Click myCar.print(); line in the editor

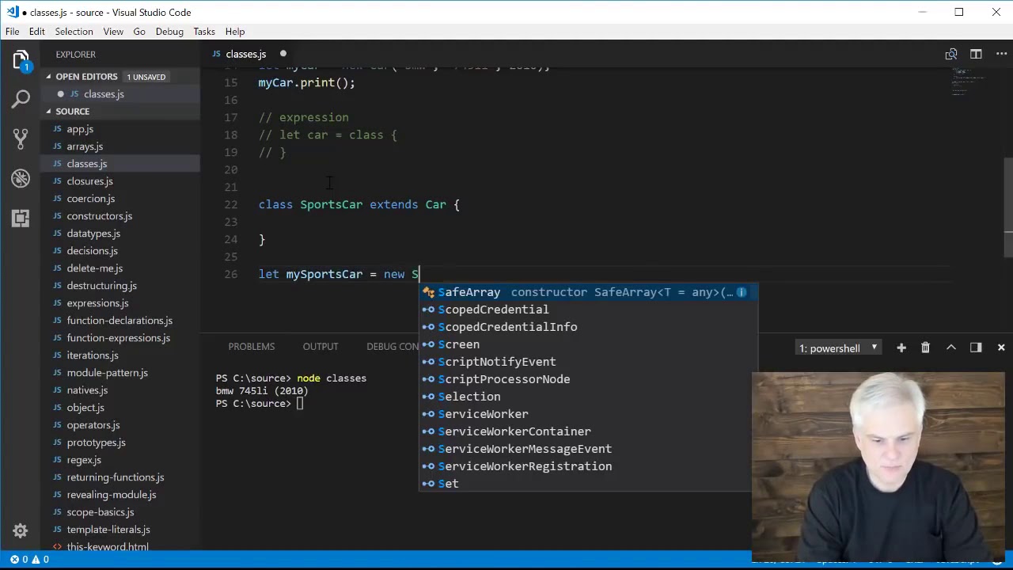(x=306, y=82)
